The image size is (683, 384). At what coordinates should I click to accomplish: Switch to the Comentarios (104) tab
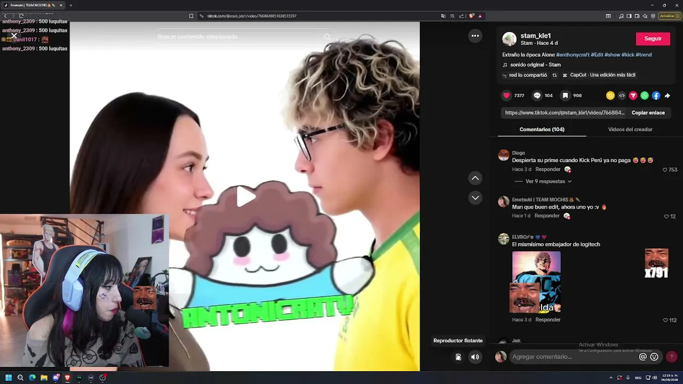542,130
